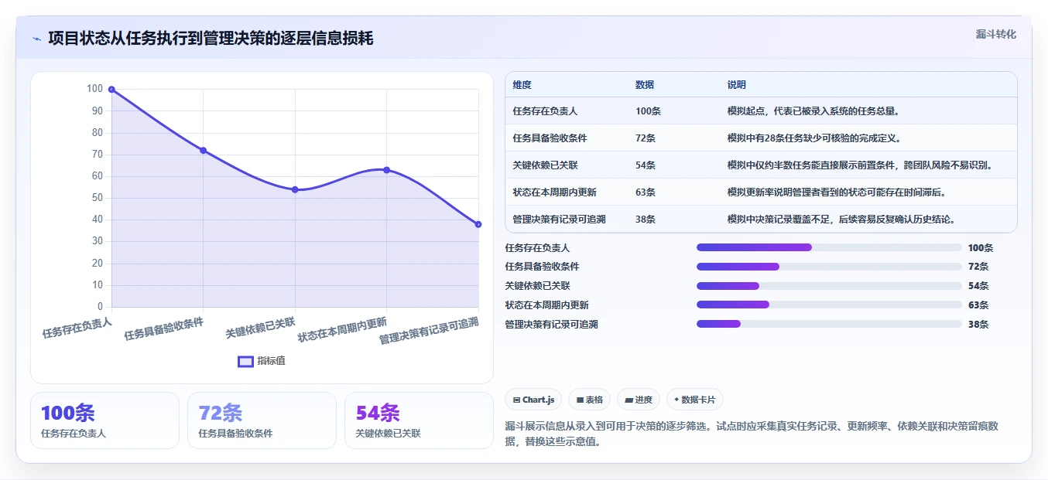Click the 说明 column header
This screenshot has width=1048, height=480.
pos(737,85)
